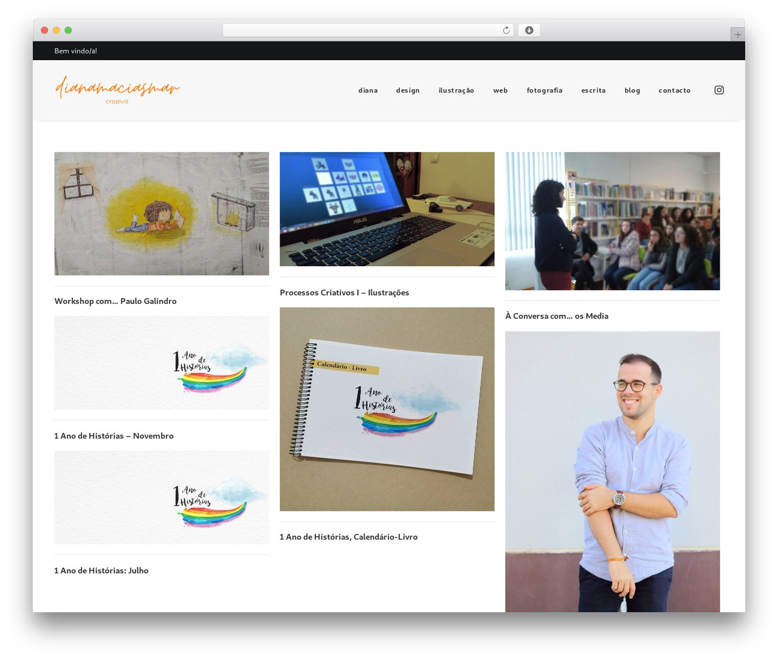The height and width of the screenshot is (659, 778).
Task: Click the browser download icon
Action: (529, 30)
